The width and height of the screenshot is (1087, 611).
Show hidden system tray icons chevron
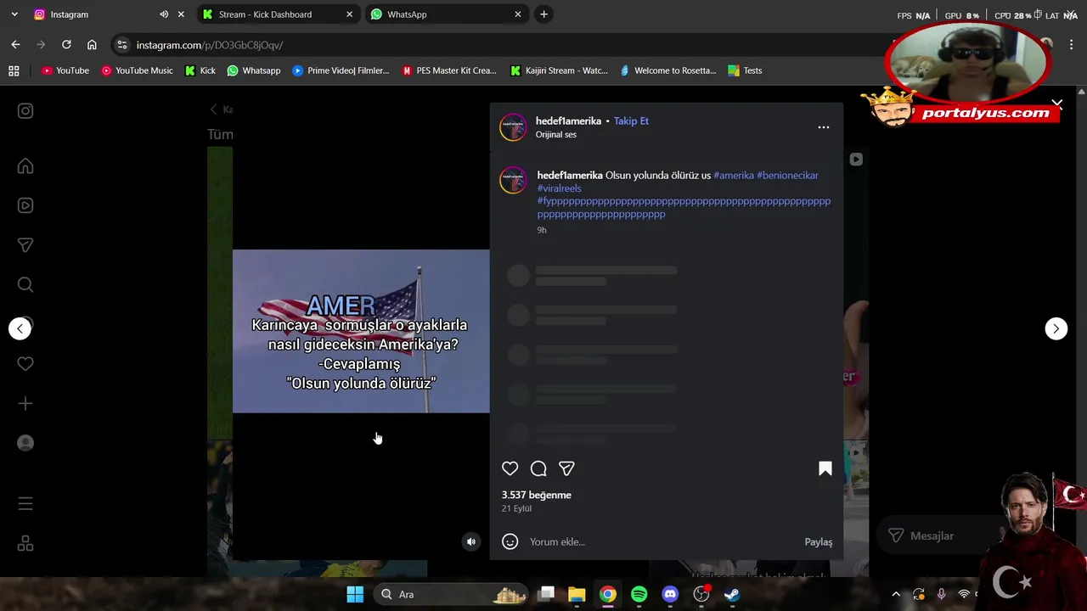click(x=896, y=594)
